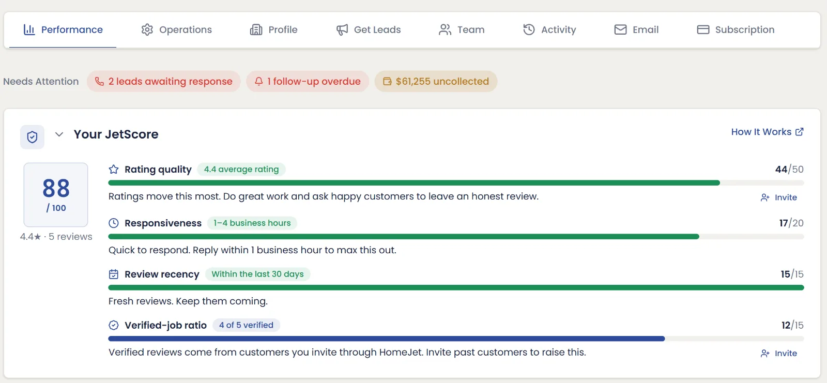Click the Operations gear icon
The height and width of the screenshot is (383, 827).
click(x=147, y=29)
